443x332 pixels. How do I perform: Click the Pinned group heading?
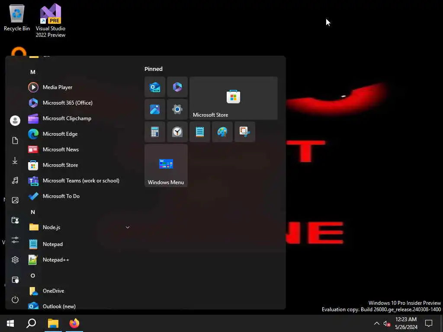tap(154, 69)
